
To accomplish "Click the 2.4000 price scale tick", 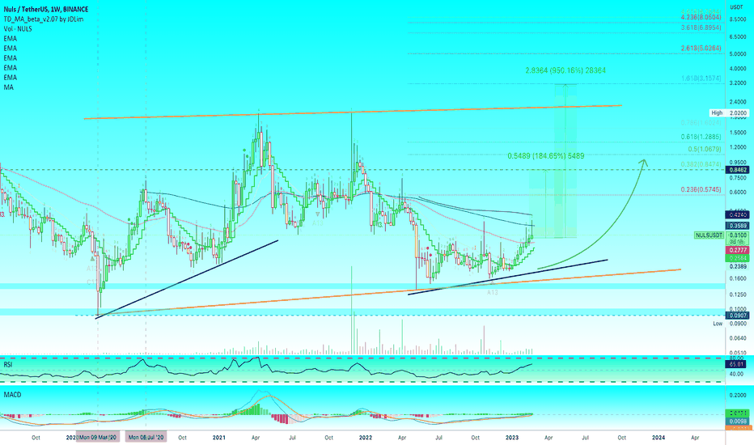I will click(738, 102).
